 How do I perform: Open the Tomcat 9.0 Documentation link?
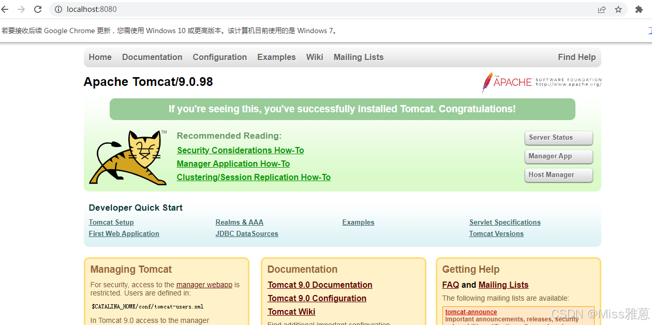tap(320, 285)
